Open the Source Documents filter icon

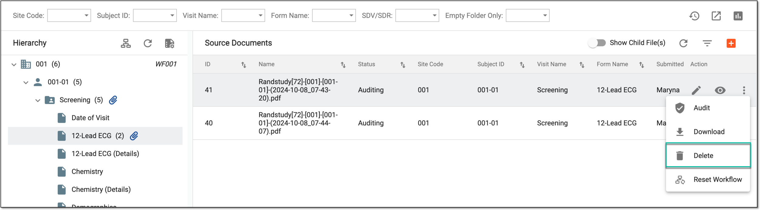[707, 43]
